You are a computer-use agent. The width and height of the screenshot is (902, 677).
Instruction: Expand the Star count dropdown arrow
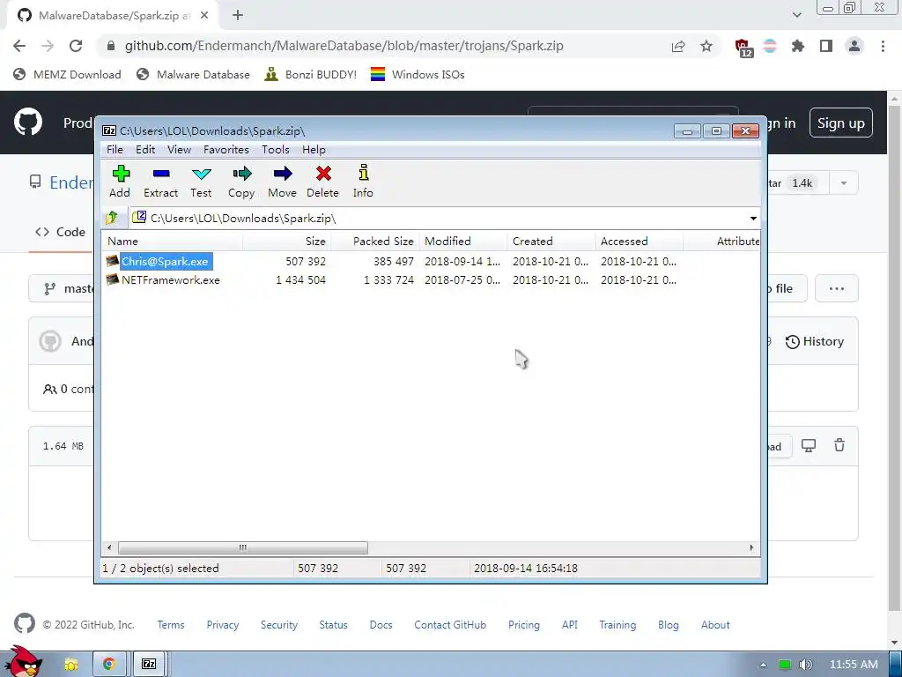843,183
